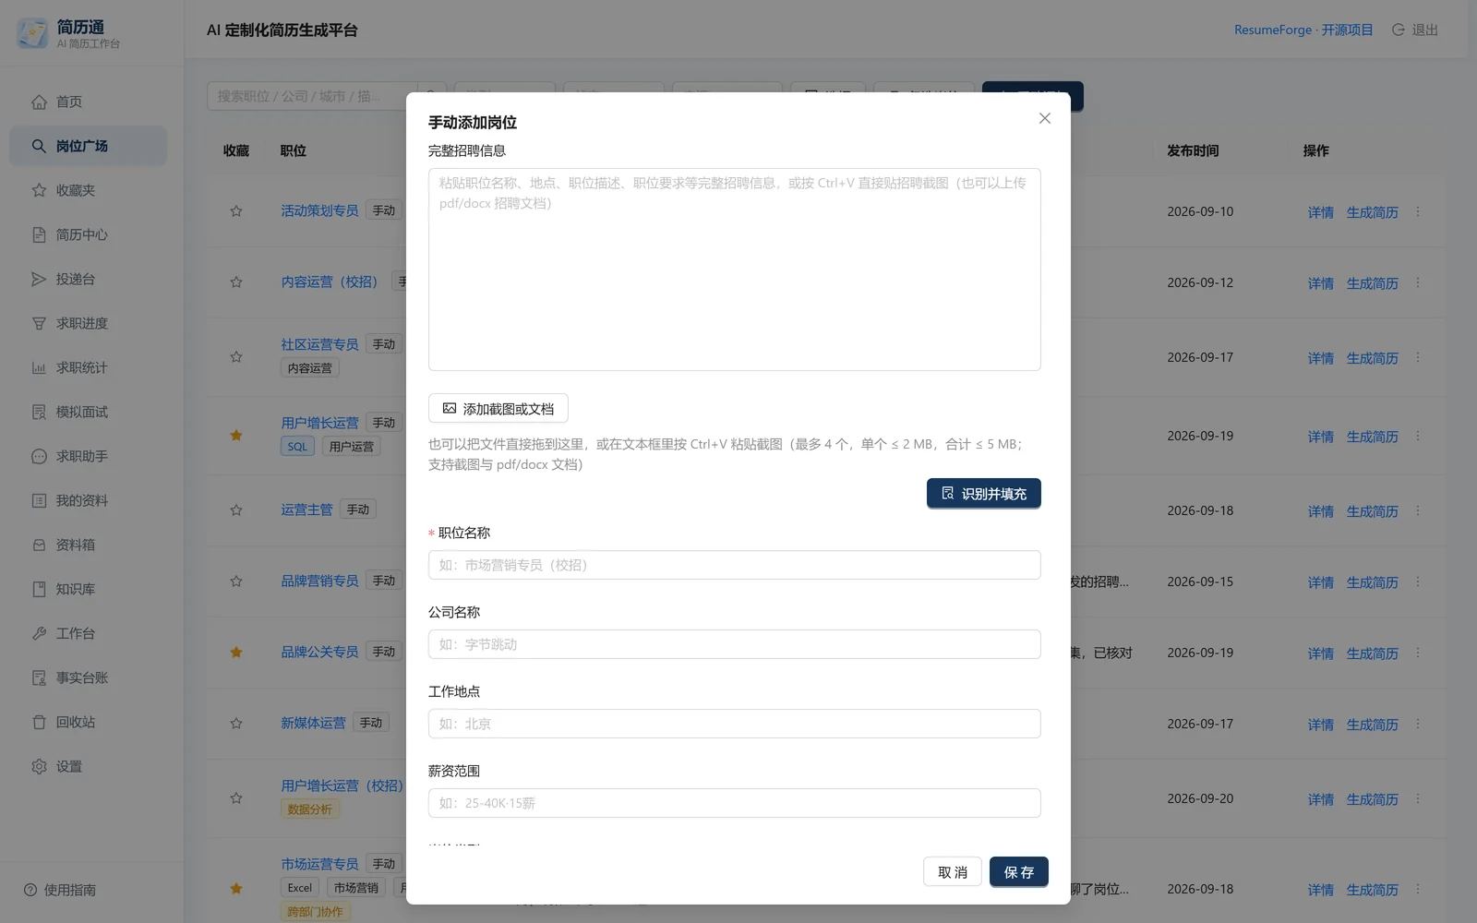Viewport: 1477px width, 923px height.
Task: Open 详情 for the 2026-09-10 job
Action: 1320,212
